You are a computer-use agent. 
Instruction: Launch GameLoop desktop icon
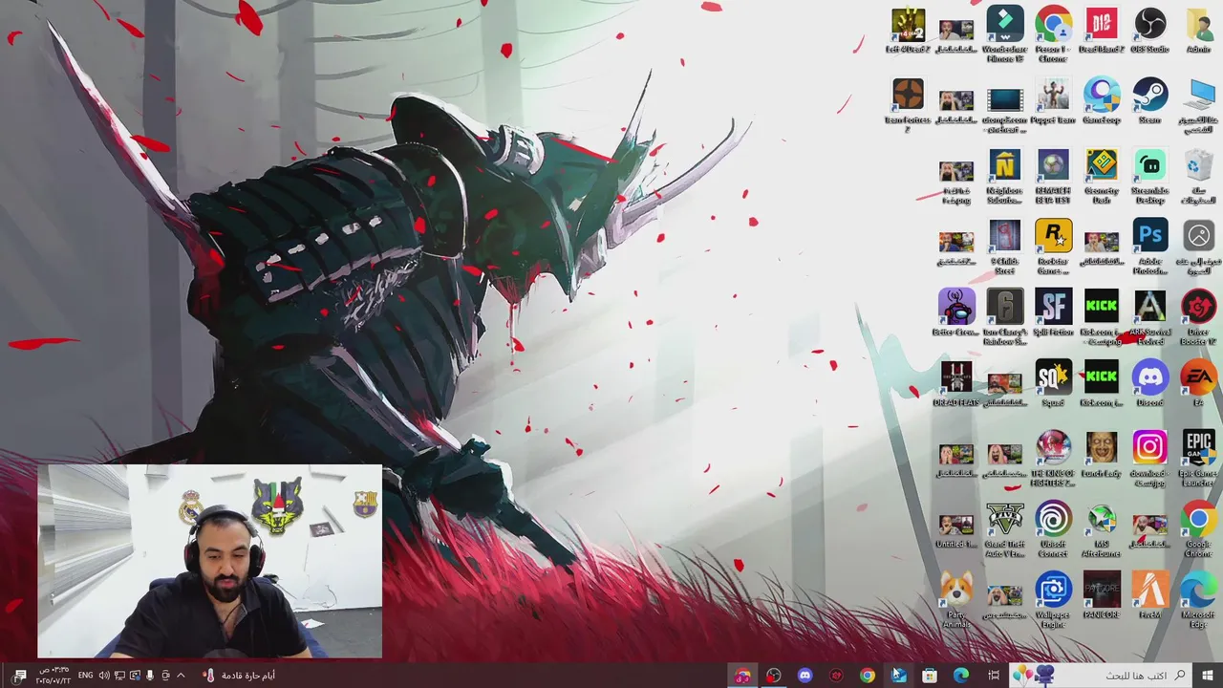[1102, 101]
